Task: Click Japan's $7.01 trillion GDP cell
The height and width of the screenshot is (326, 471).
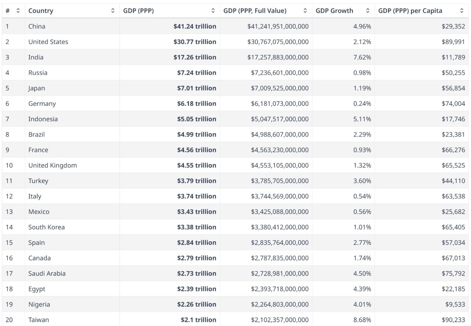Action: [196, 88]
